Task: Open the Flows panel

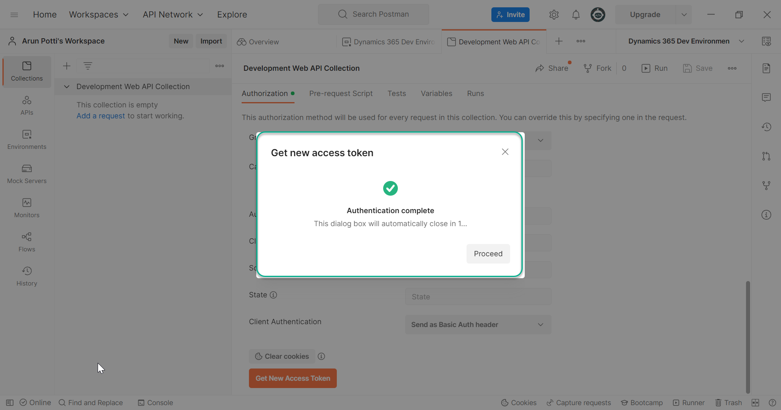Action: pos(26,242)
